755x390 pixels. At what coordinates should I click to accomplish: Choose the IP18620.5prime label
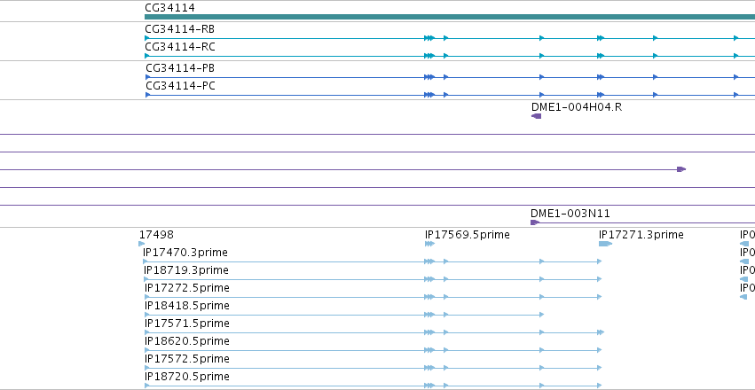pos(187,341)
